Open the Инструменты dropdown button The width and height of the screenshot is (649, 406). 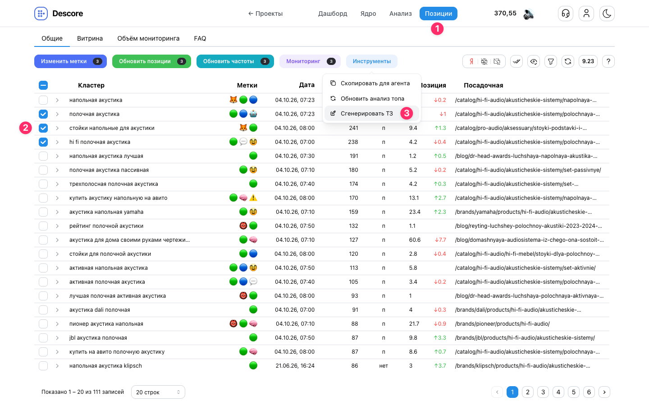(372, 61)
